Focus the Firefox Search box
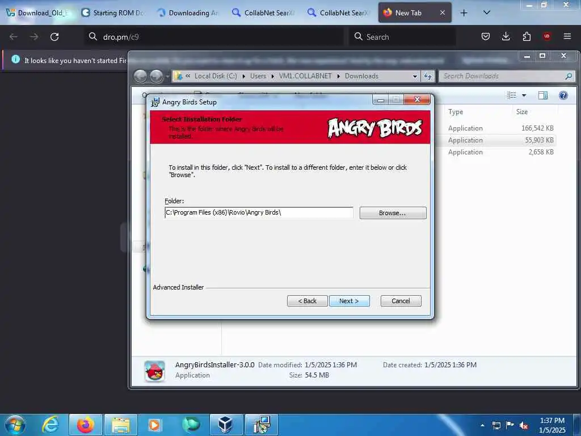Screen dimensions: 581x436 [402, 37]
